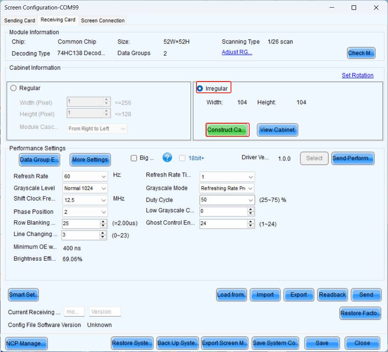The width and height of the screenshot is (388, 352).
Task: Select the Irregular cabinet radio button
Action: point(200,88)
